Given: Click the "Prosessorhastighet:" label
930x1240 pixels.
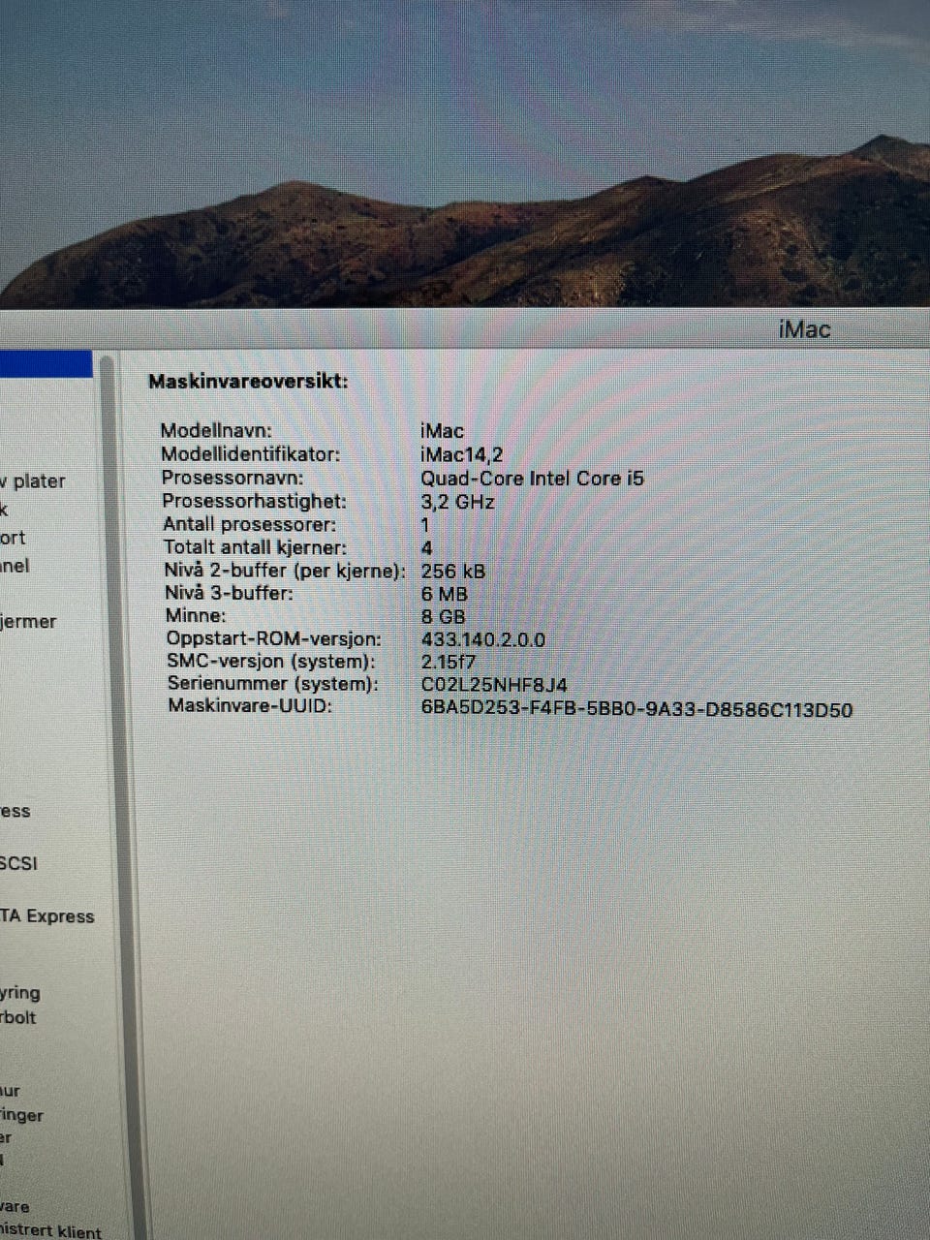Looking at the screenshot, I should 254,501.
